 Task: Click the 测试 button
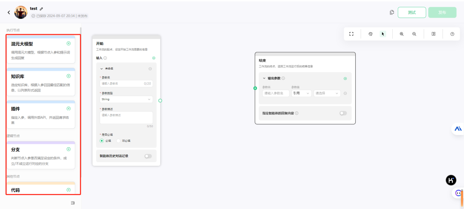coord(412,12)
